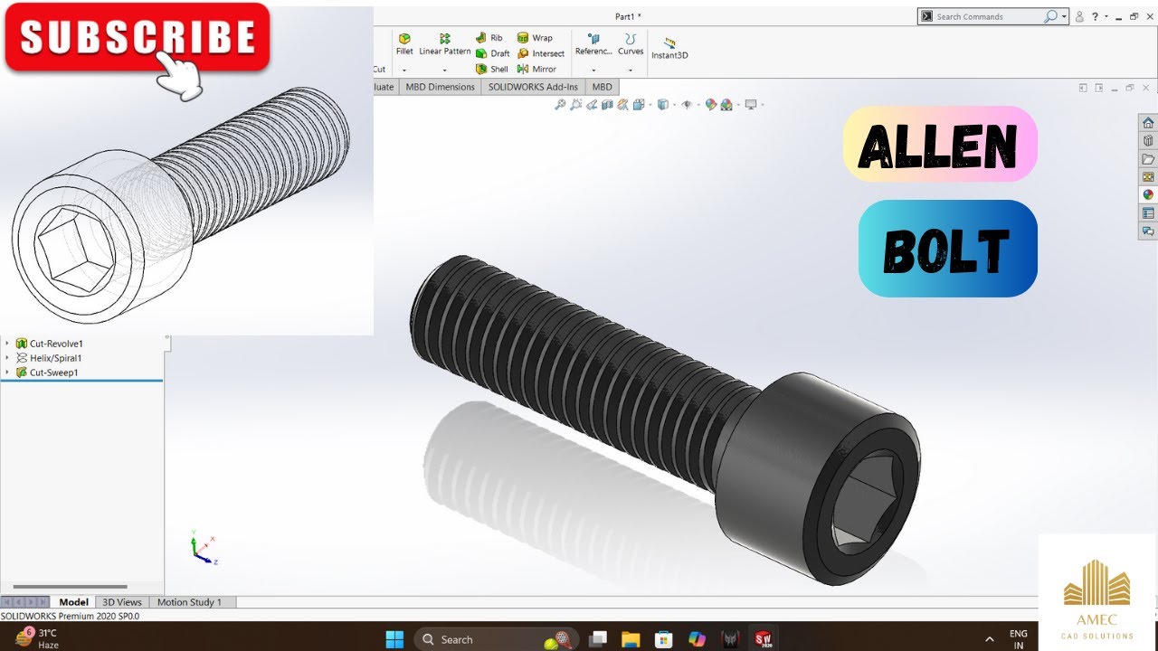Open Section View tool
The image size is (1158, 651).
pos(607,105)
